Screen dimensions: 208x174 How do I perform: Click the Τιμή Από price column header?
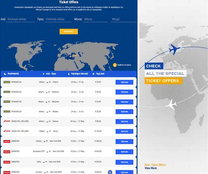click(x=100, y=74)
